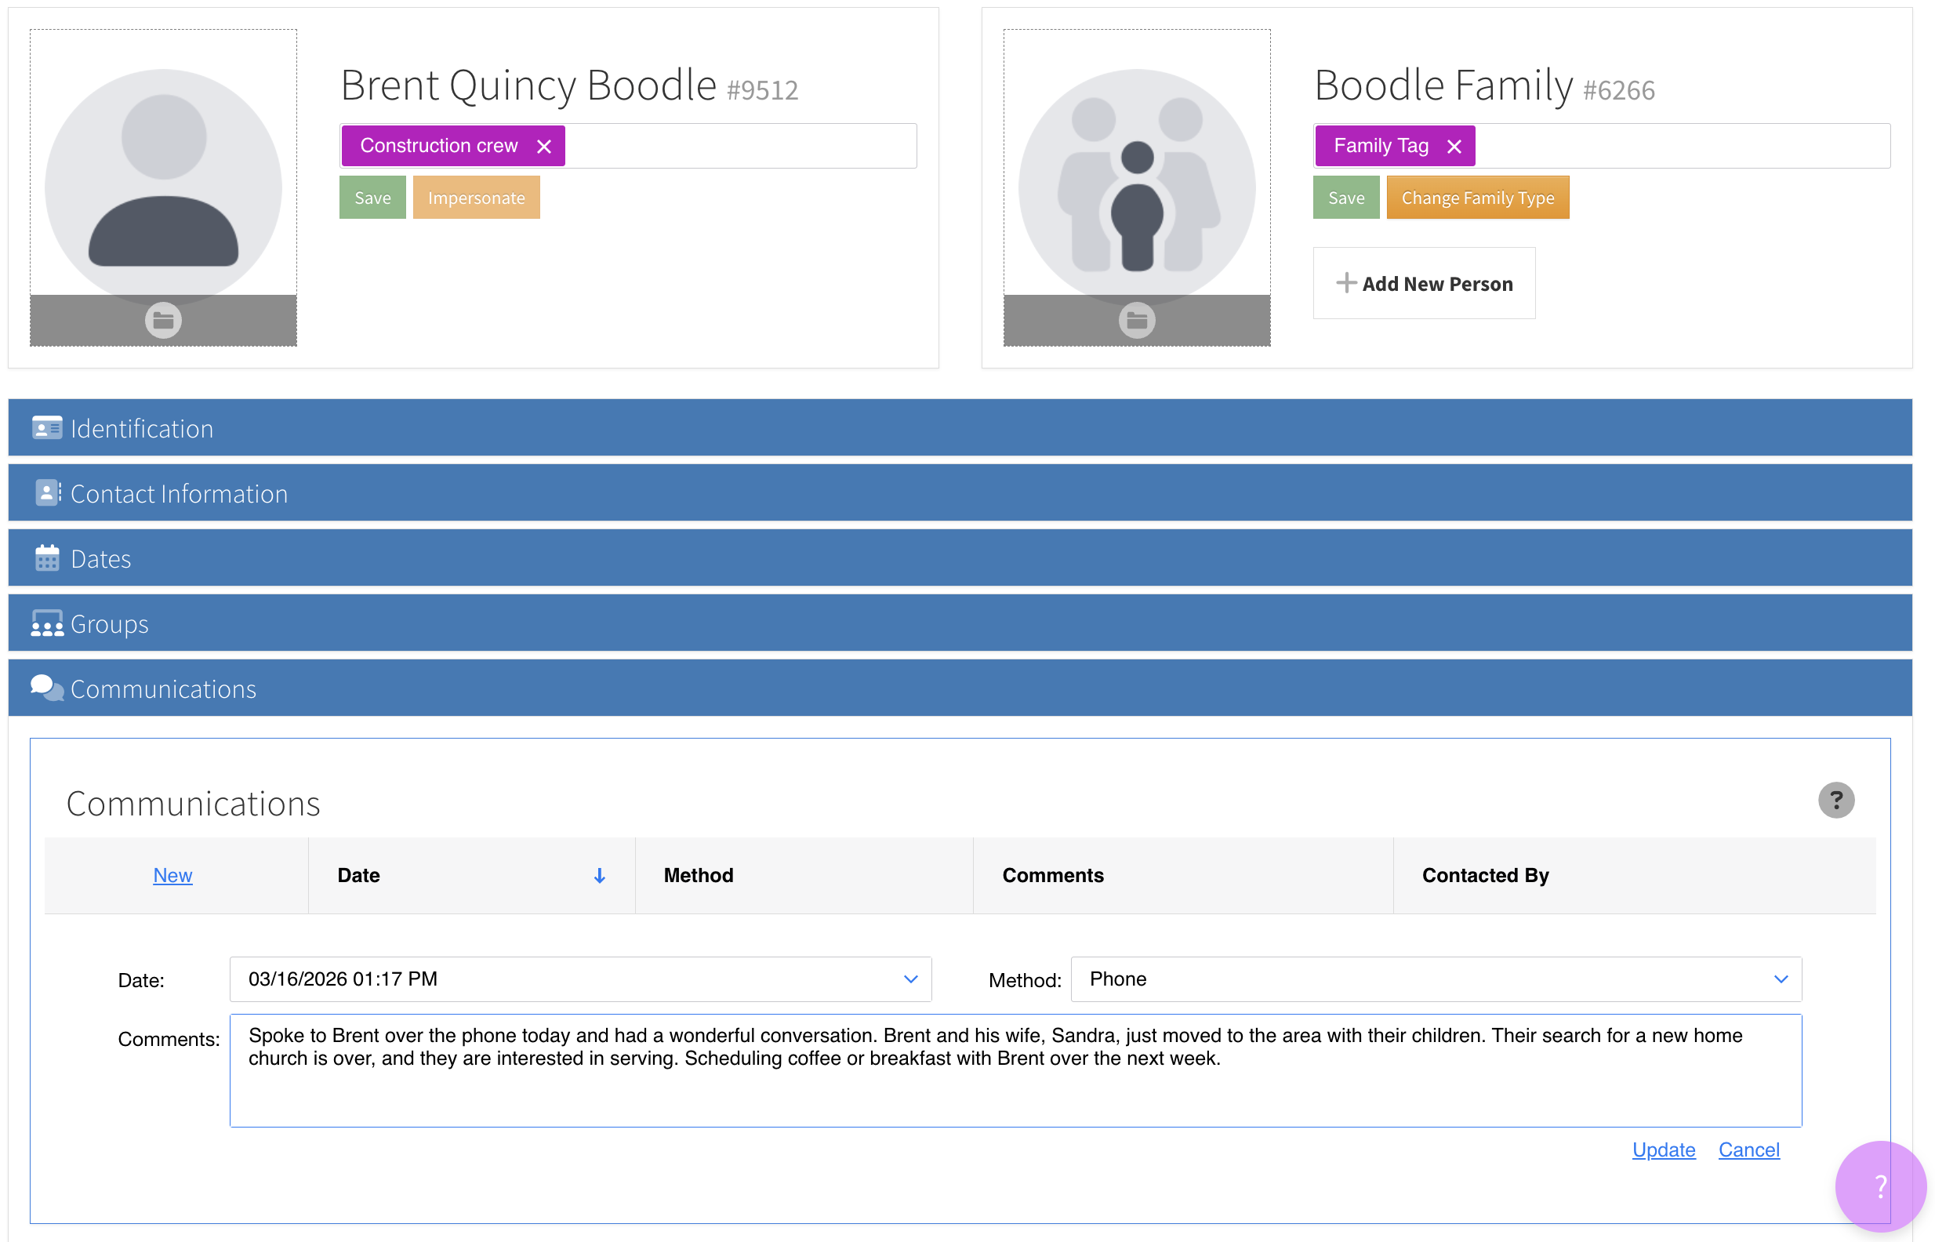Image resolution: width=1935 pixels, height=1242 pixels.
Task: Remove the Family Tag label
Action: tap(1454, 147)
